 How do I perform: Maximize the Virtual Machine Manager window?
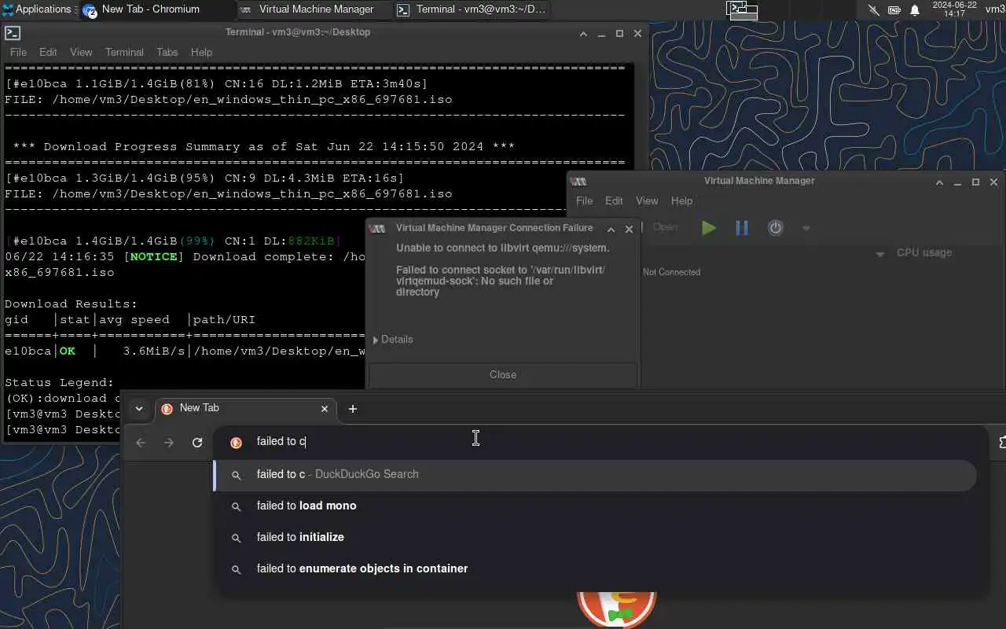pyautogui.click(x=975, y=182)
